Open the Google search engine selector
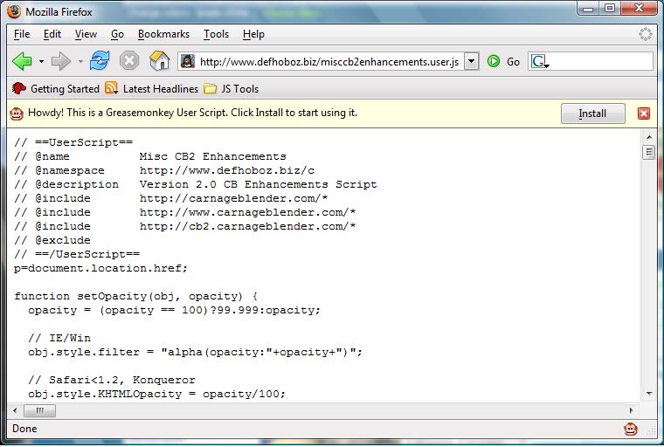The width and height of the screenshot is (664, 447). [x=540, y=62]
